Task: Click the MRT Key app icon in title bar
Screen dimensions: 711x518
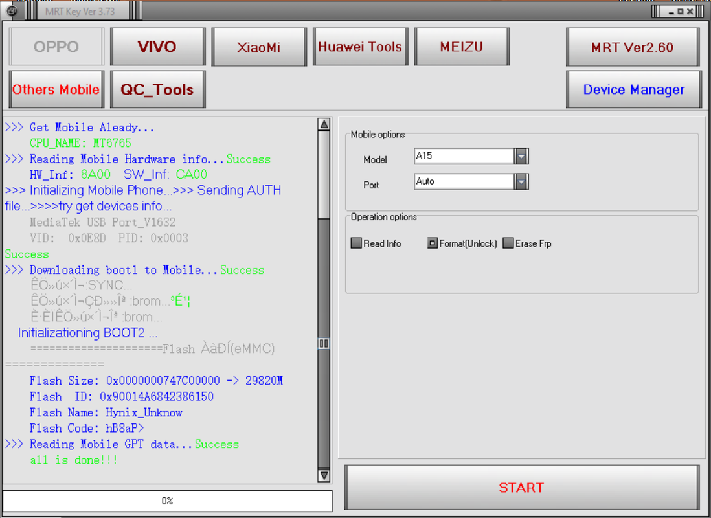Action: [12, 11]
